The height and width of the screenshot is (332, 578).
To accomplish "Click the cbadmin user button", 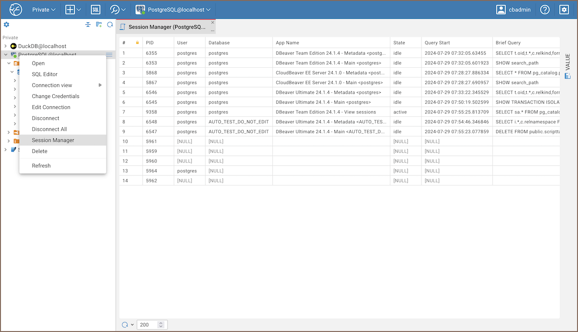I will (x=514, y=10).
